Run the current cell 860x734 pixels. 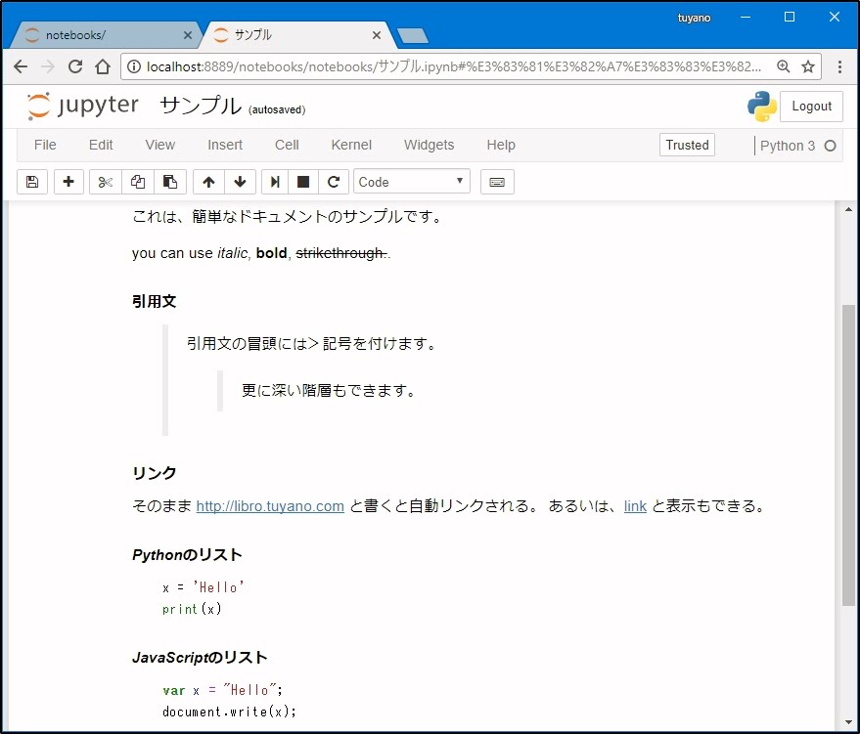pos(276,182)
